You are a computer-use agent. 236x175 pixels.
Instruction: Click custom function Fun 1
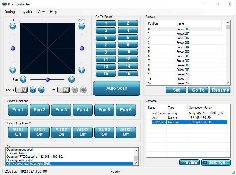(x=18, y=110)
